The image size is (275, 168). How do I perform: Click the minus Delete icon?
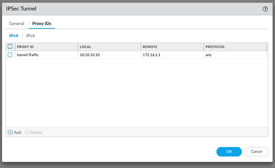(27, 132)
